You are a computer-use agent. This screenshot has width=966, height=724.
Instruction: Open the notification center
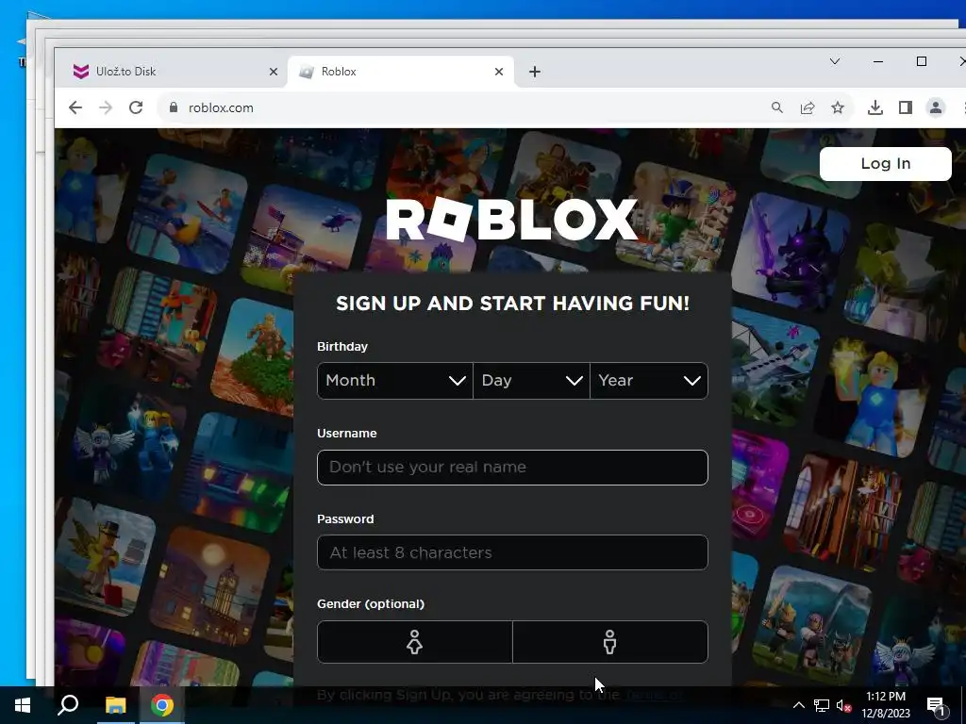click(x=937, y=705)
